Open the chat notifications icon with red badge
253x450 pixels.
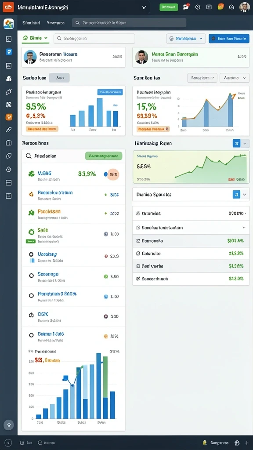[x=186, y=7]
